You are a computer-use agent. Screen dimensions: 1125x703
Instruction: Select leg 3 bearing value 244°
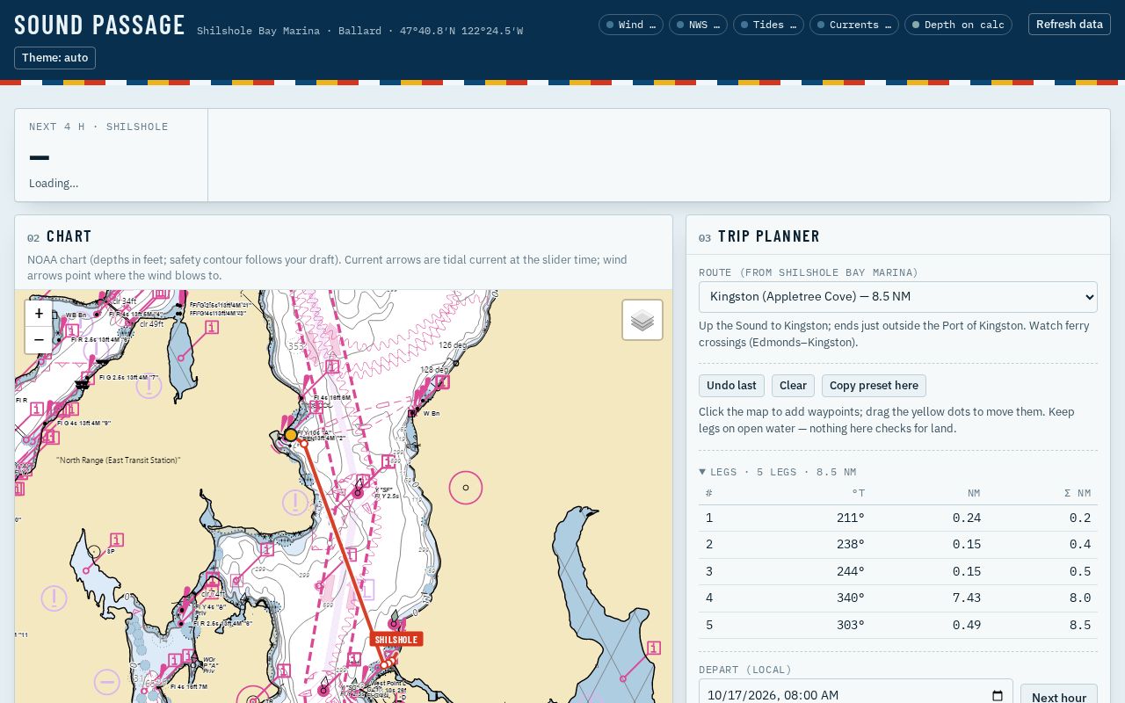point(850,572)
